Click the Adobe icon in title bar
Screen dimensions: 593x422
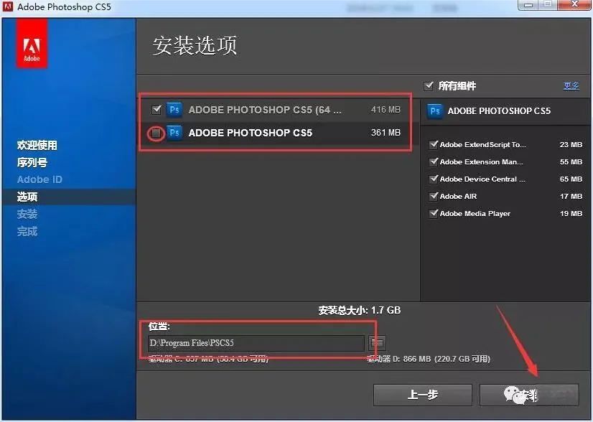[8, 6]
